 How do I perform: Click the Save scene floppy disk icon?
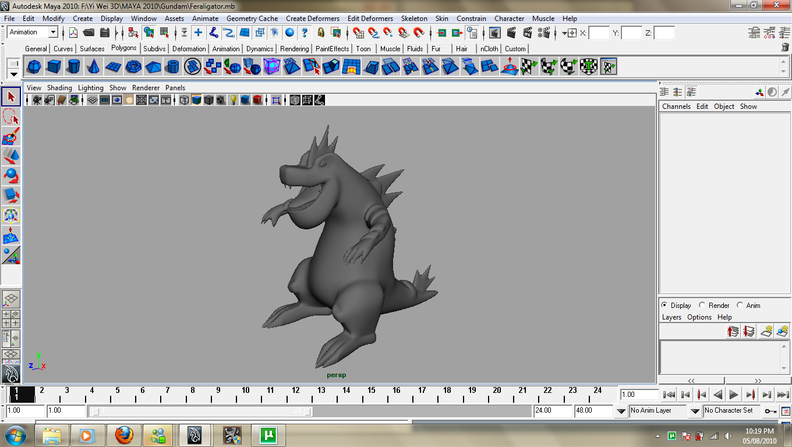[105, 33]
